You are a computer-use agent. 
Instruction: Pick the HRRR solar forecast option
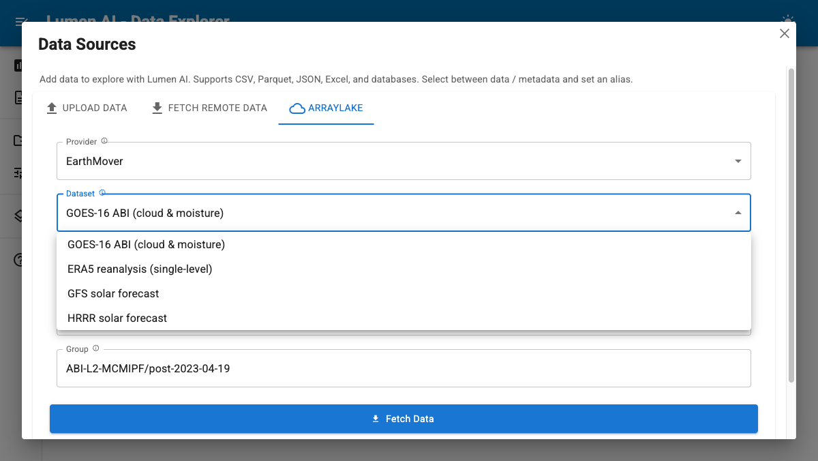404,318
